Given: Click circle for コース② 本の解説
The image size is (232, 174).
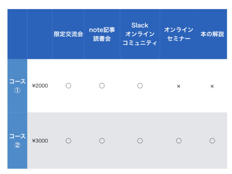Looking at the screenshot, I should [212, 141].
